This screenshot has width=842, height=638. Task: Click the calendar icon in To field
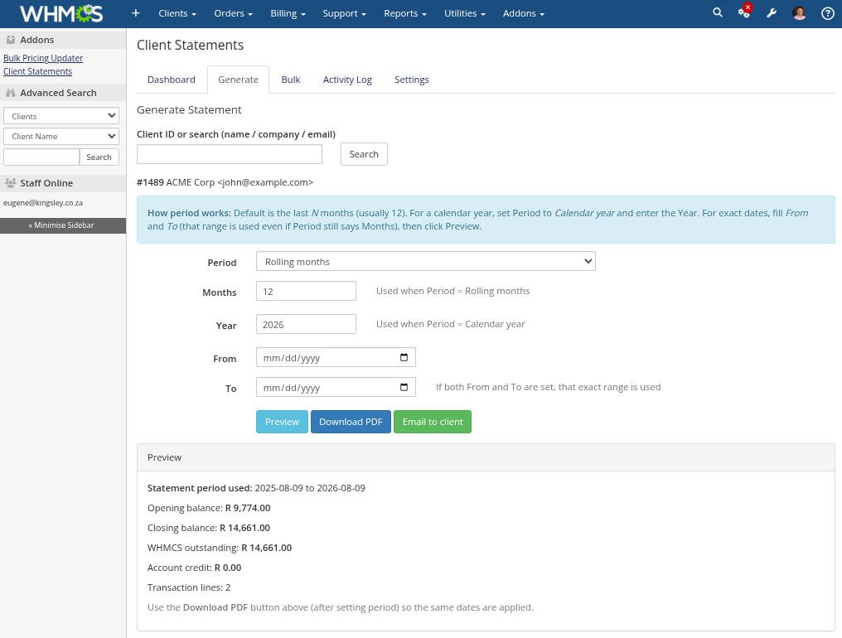coord(404,387)
